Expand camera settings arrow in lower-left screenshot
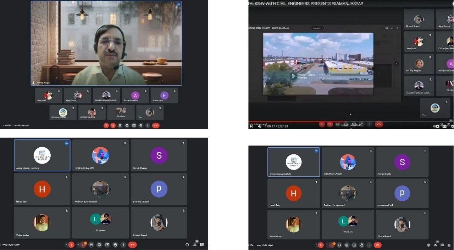The height and width of the screenshot is (250, 454). click(x=79, y=245)
